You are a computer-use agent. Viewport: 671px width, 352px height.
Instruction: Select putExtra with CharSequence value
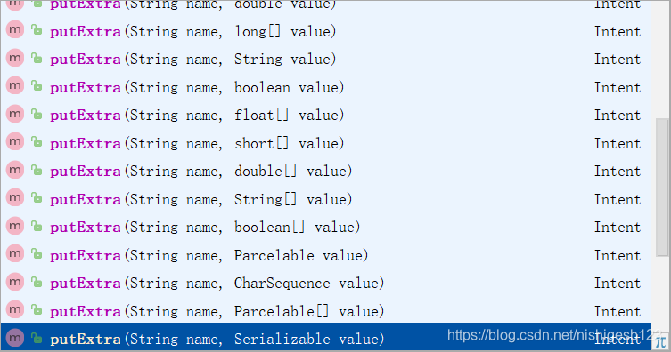tap(325, 283)
